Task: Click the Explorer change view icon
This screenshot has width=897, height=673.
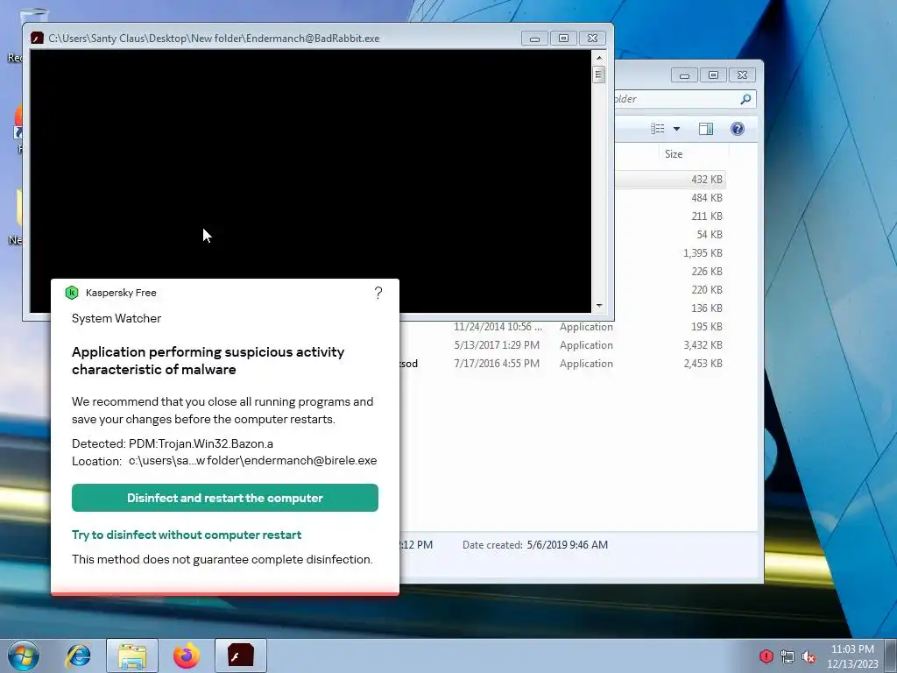Action: pyautogui.click(x=658, y=129)
